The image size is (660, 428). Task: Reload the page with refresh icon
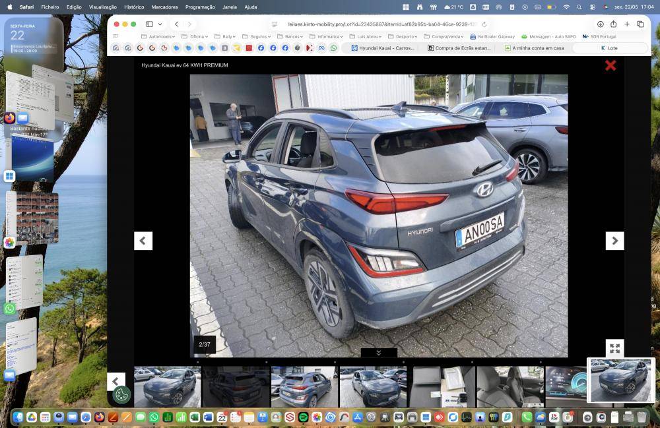[x=484, y=24]
